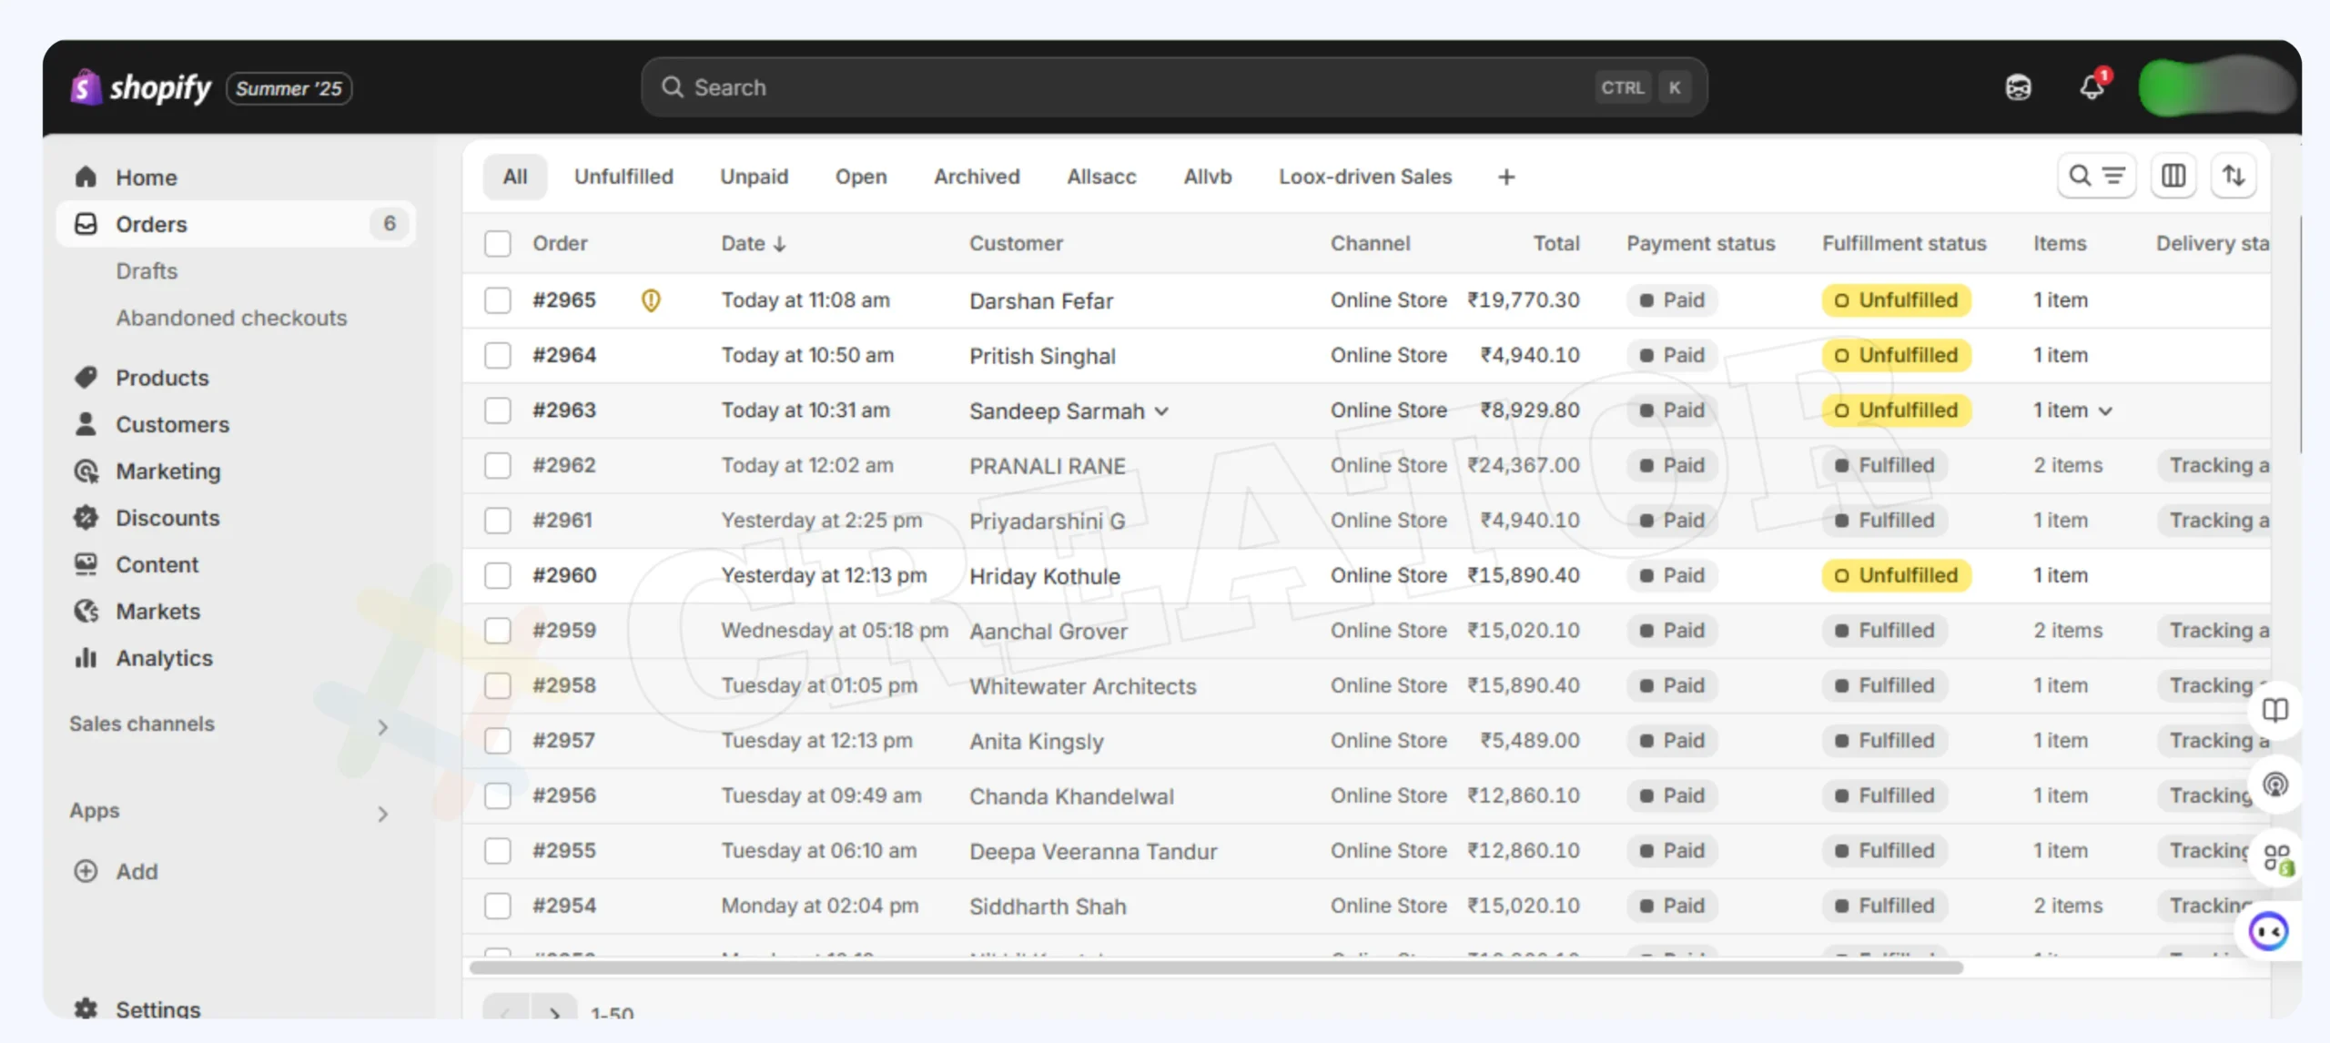Click the Shopify logo
2330x1043 pixels.
[141, 88]
